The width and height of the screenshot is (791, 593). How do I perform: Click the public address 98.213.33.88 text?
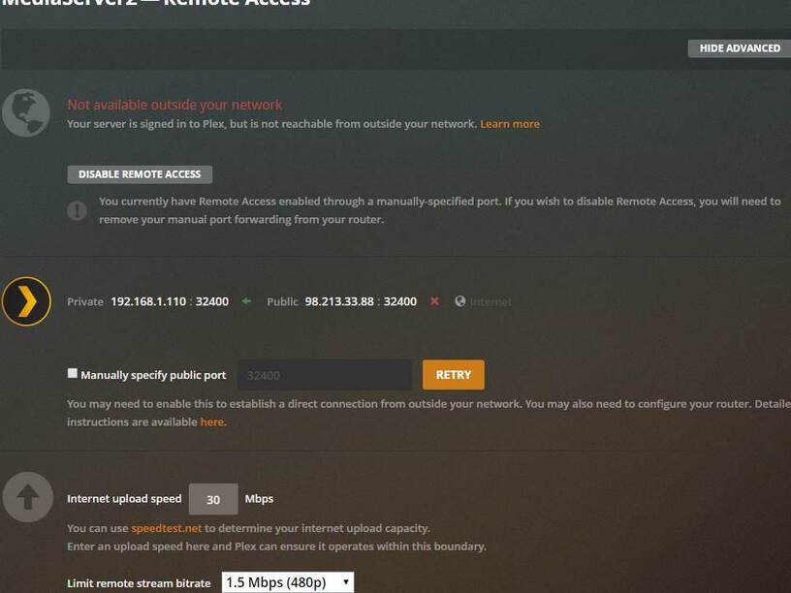339,301
